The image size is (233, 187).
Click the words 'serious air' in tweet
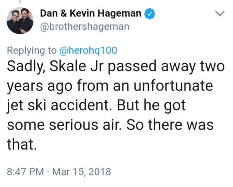[x=85, y=125]
